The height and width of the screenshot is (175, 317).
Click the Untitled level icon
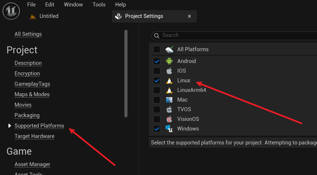[33, 16]
